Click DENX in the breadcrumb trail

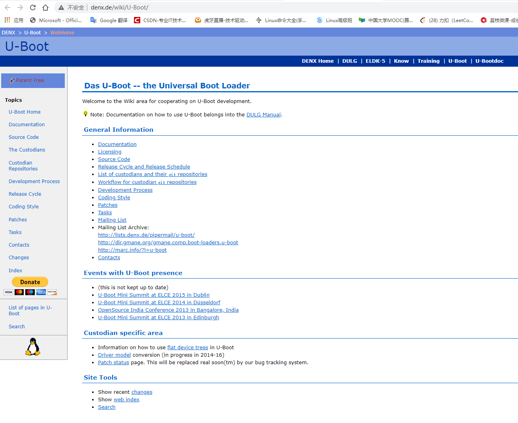point(8,32)
